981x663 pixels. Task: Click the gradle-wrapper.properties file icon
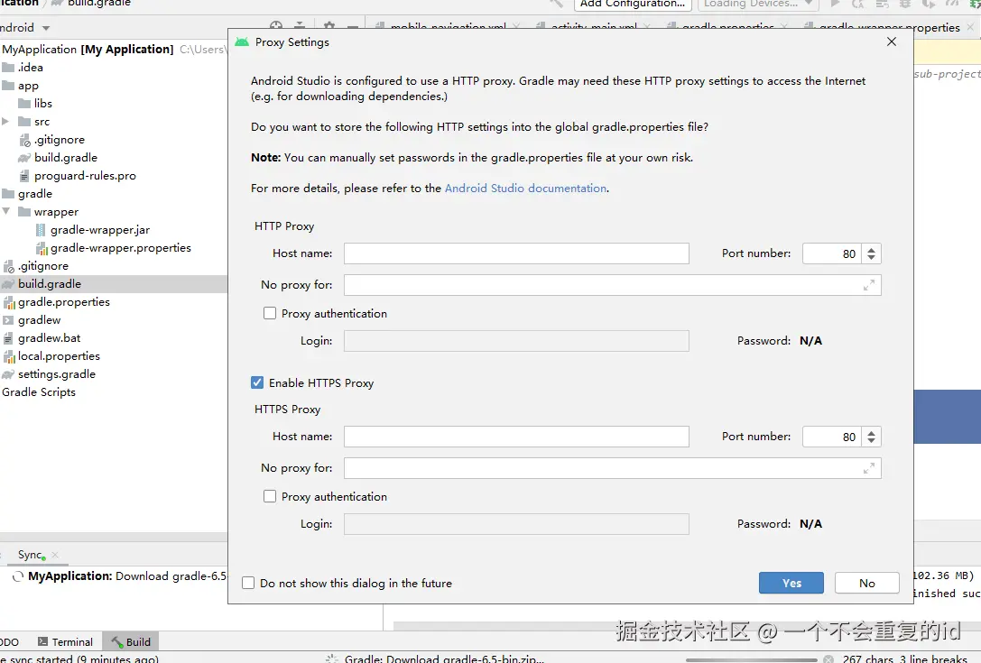pyautogui.click(x=42, y=248)
